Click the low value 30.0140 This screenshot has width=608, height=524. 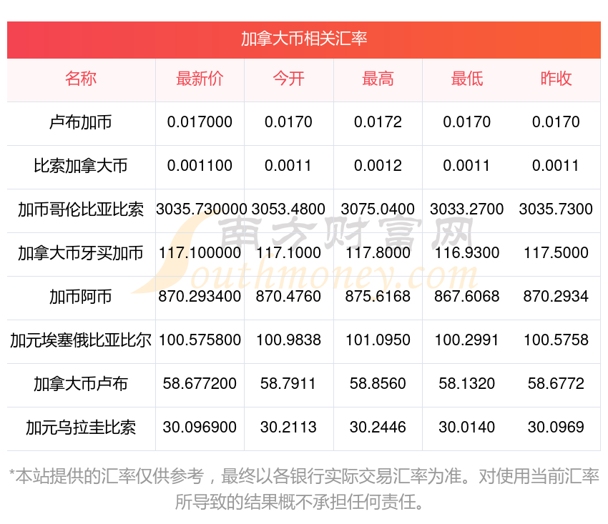[x=467, y=427]
